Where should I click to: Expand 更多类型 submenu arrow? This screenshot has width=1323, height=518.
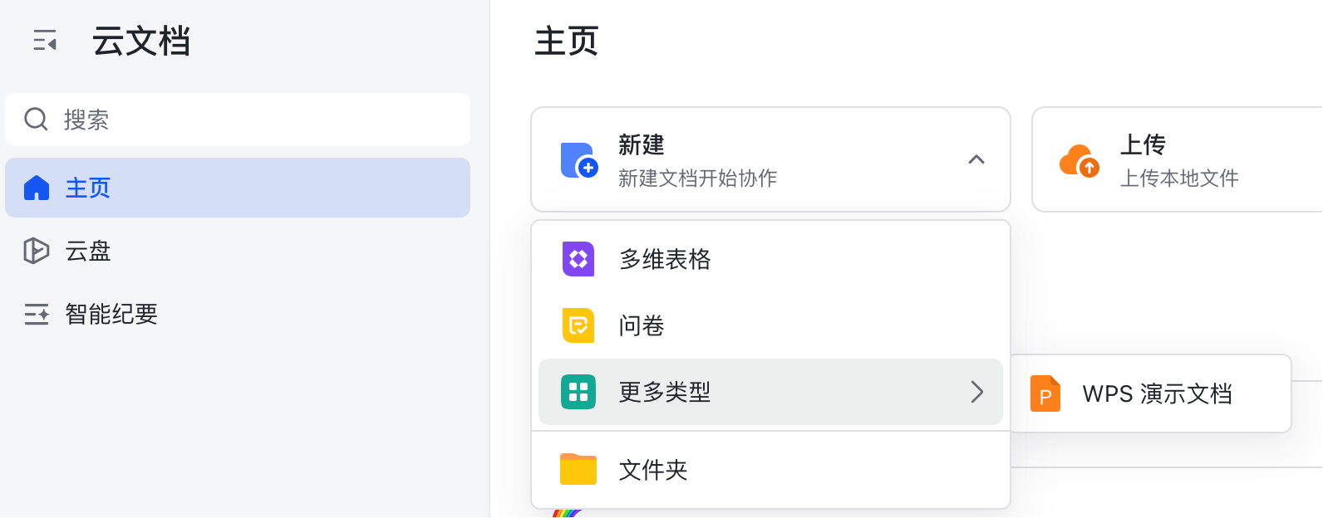pyautogui.click(x=977, y=392)
